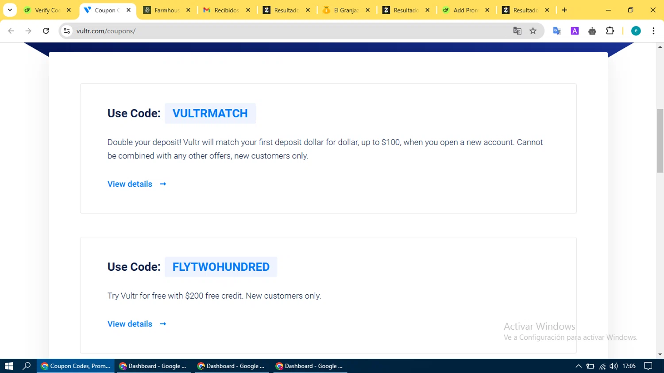Select first Dashboard - Google taskbar window
Image resolution: width=664 pixels, height=373 pixels.
click(153, 366)
